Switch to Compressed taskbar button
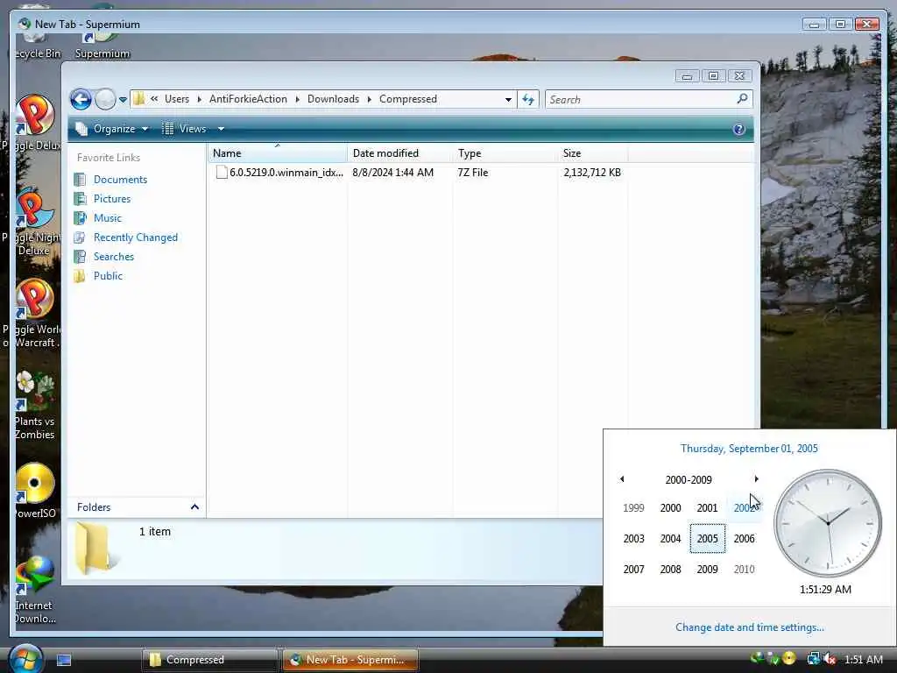 [210, 660]
